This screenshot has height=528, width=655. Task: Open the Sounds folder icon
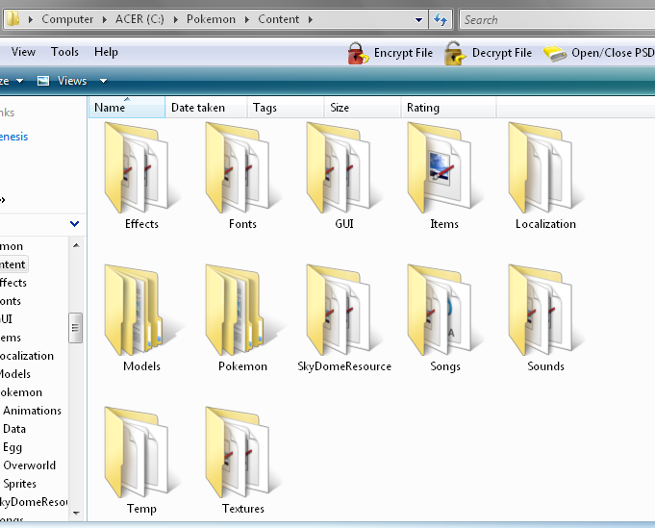(545, 310)
